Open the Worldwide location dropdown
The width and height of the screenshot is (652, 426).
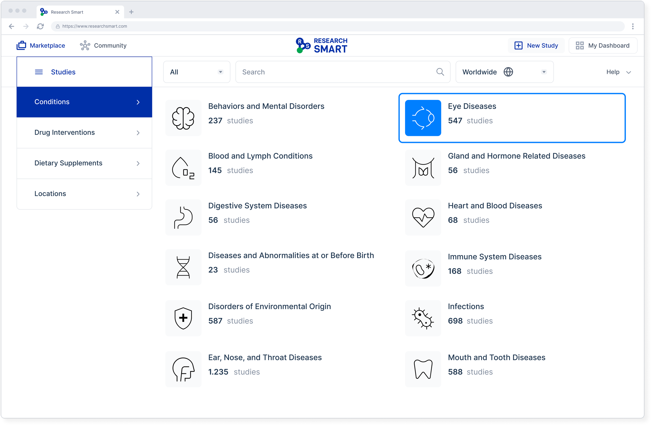[504, 72]
